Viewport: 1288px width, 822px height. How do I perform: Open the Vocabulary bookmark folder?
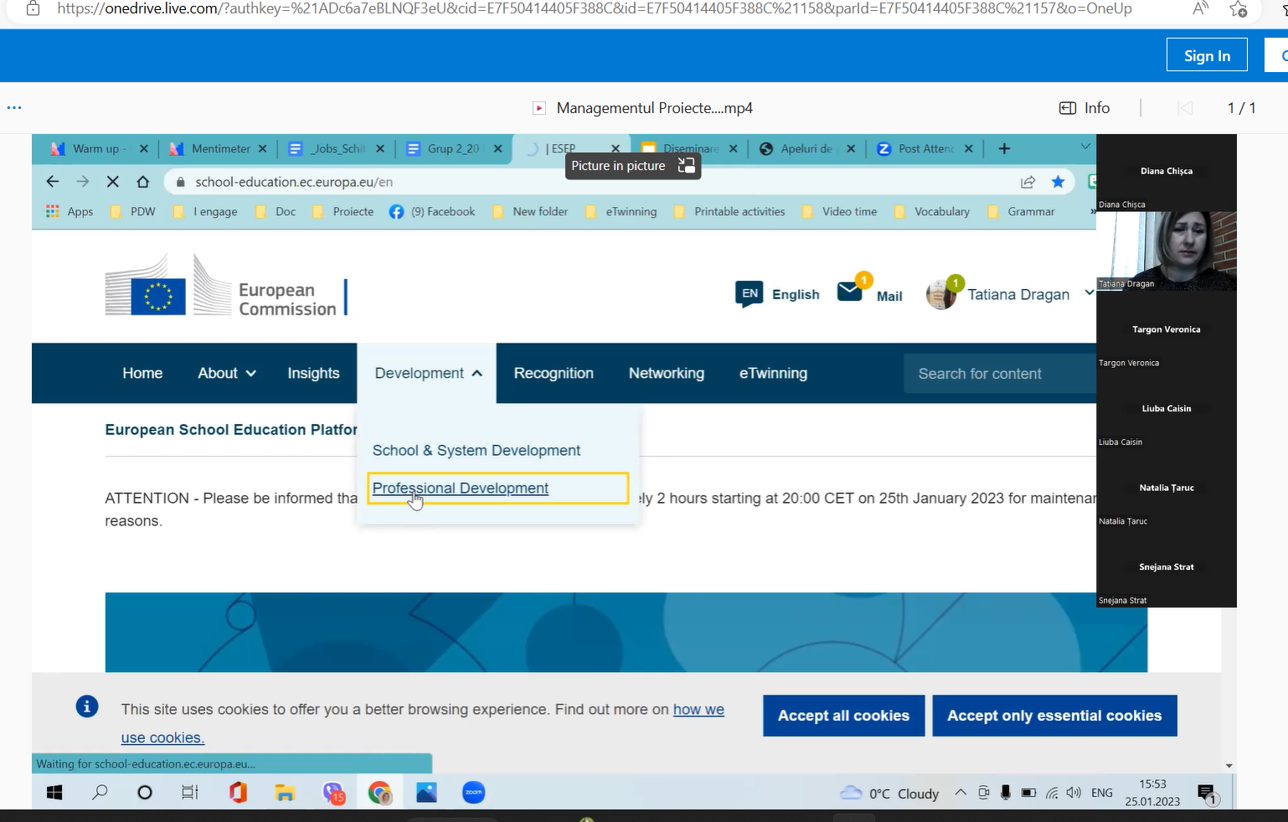[x=931, y=211]
